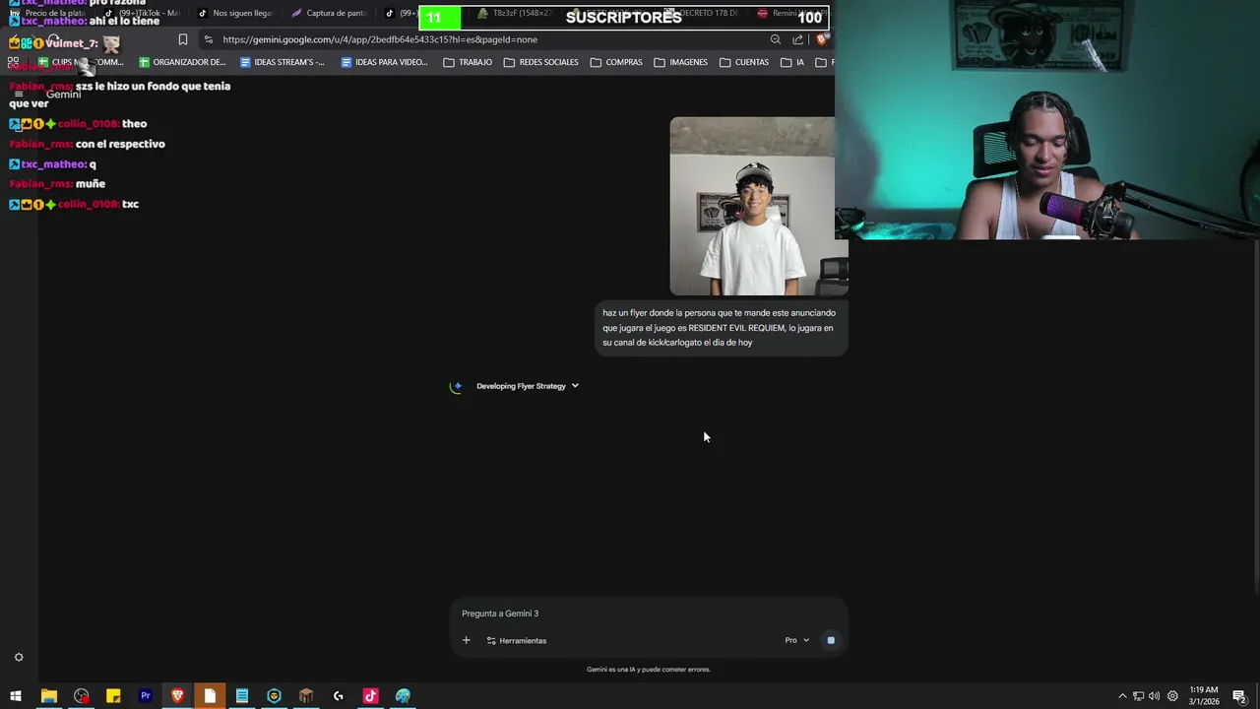Open the screen recorder taskbar app

coord(81,696)
